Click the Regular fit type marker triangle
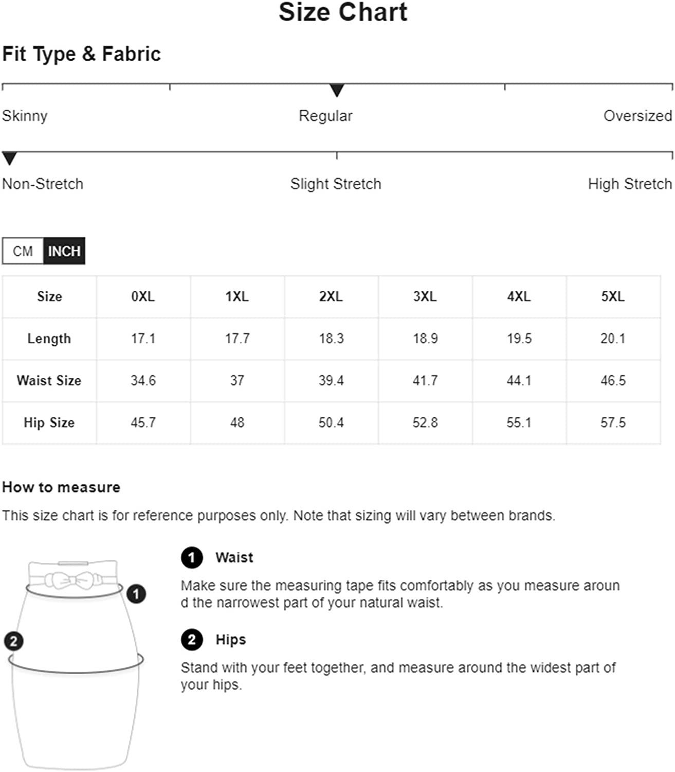 (337, 91)
